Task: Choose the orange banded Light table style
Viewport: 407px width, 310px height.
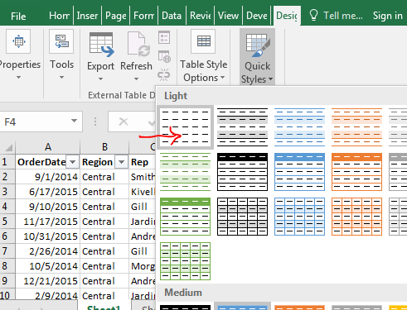Action: pyautogui.click(x=356, y=126)
